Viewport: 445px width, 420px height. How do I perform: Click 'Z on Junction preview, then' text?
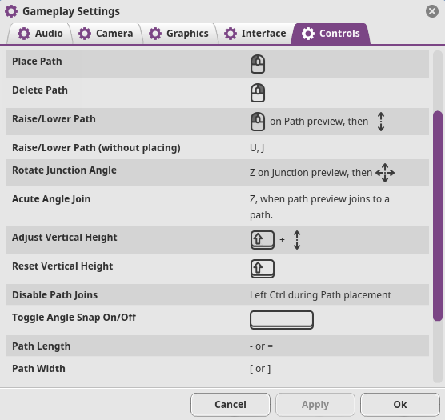click(x=311, y=173)
